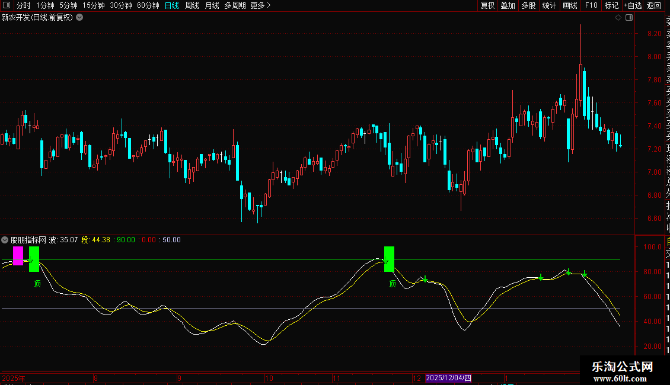Click the 7.00 price axis label
This screenshot has width=670, height=385.
[x=654, y=172]
